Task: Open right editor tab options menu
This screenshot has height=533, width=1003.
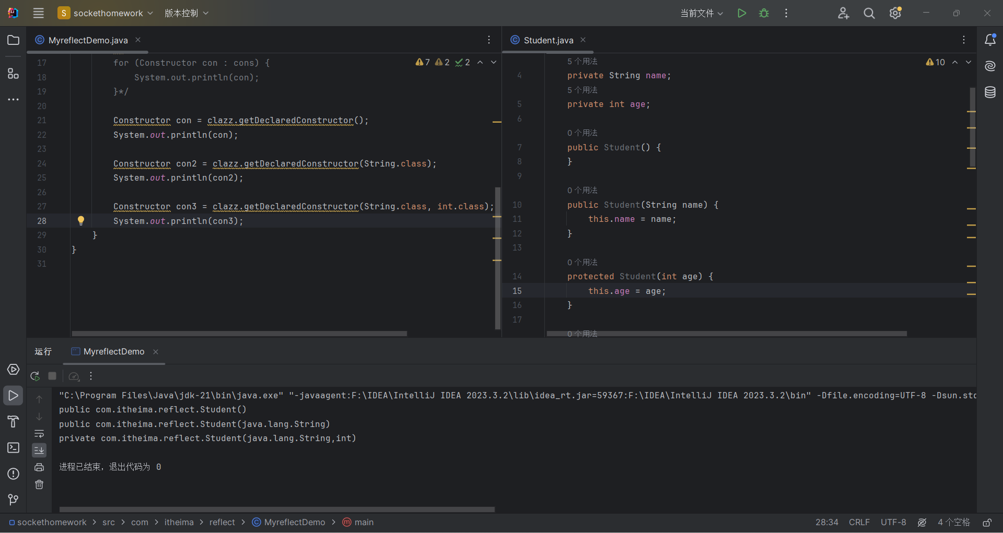Action: pyautogui.click(x=964, y=40)
